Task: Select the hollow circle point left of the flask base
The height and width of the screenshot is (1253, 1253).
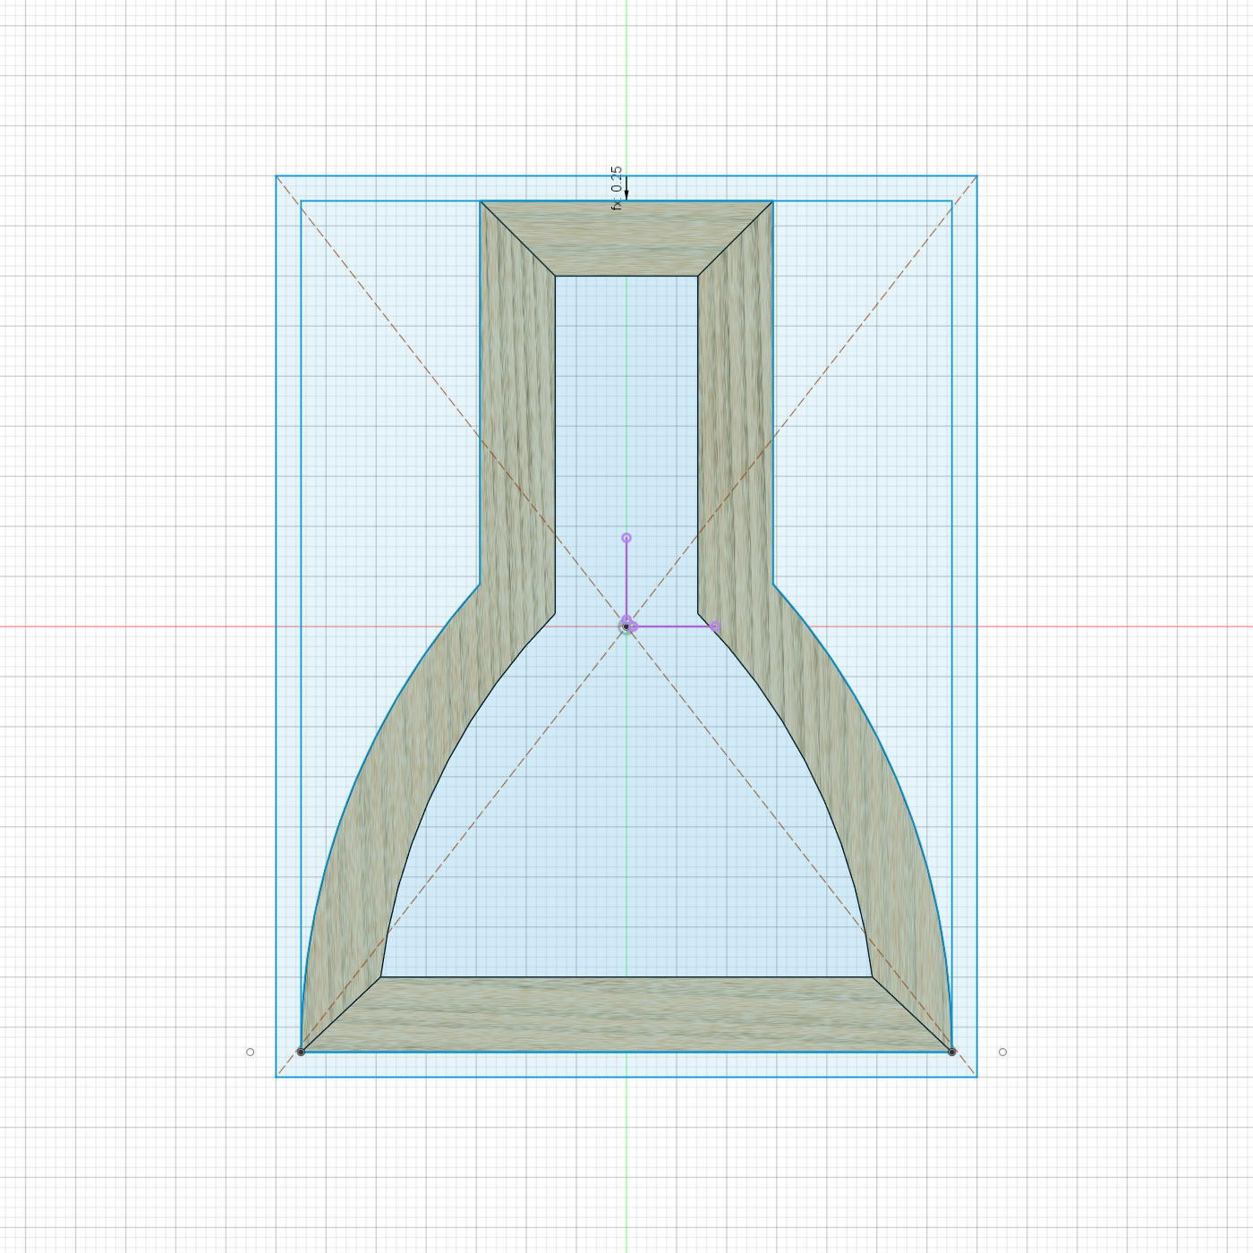Action: tap(251, 1052)
